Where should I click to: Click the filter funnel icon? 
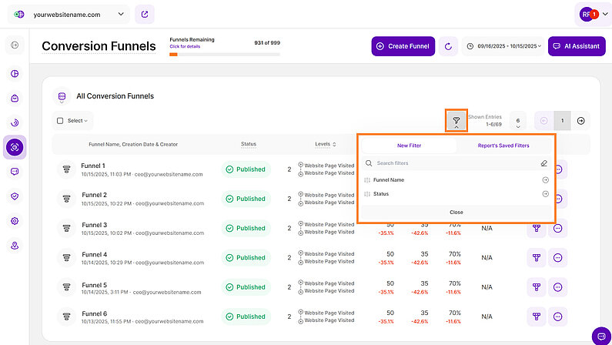456,120
